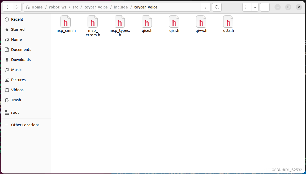Open Other Locations in the sidebar
306x174 pixels.
pos(26,125)
